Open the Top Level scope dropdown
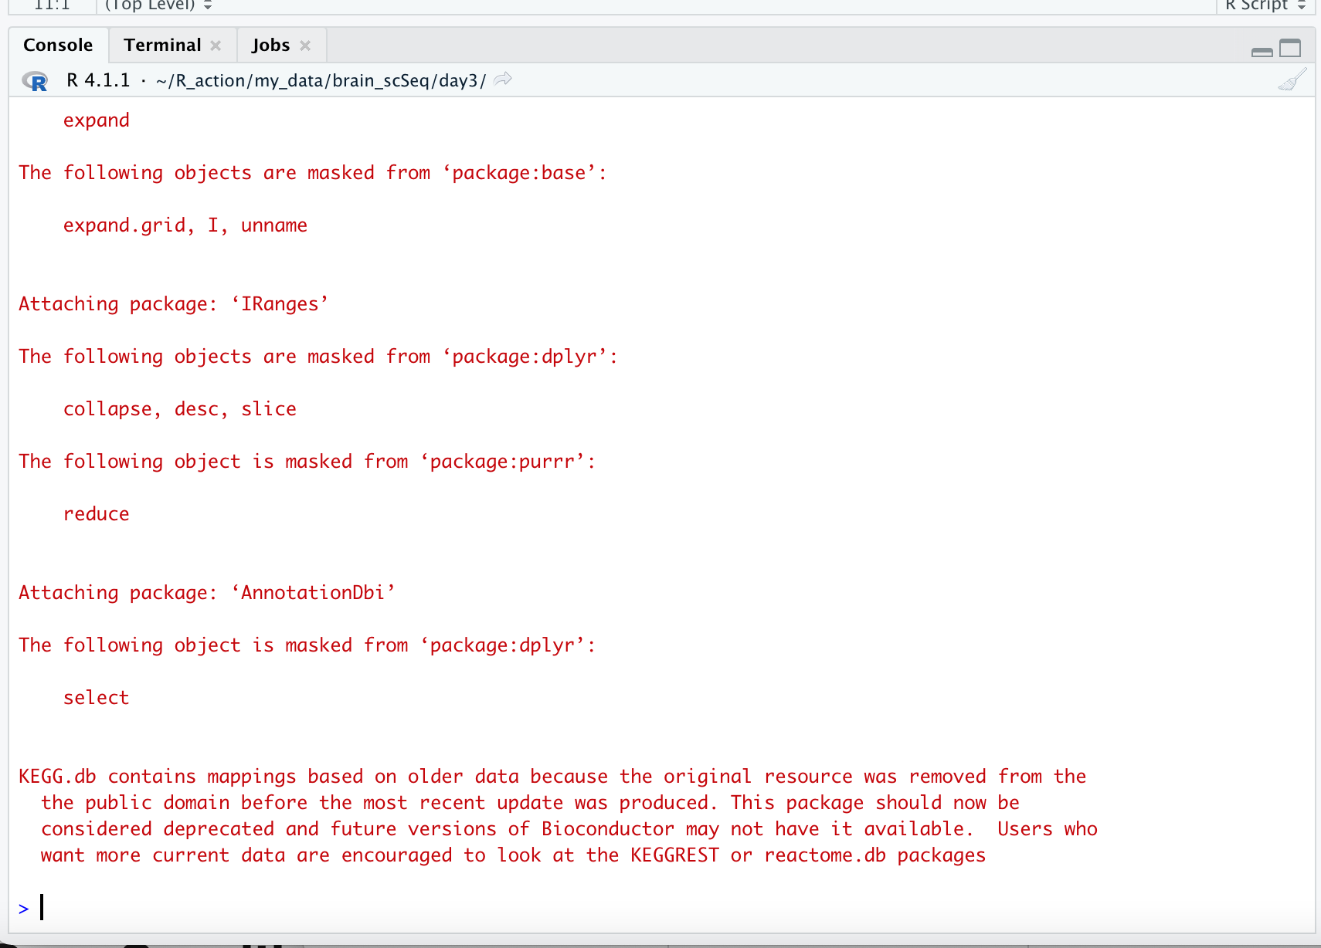This screenshot has height=948, width=1321. 158,5
